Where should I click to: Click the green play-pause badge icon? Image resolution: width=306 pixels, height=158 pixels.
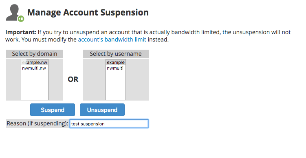[x=21, y=19]
